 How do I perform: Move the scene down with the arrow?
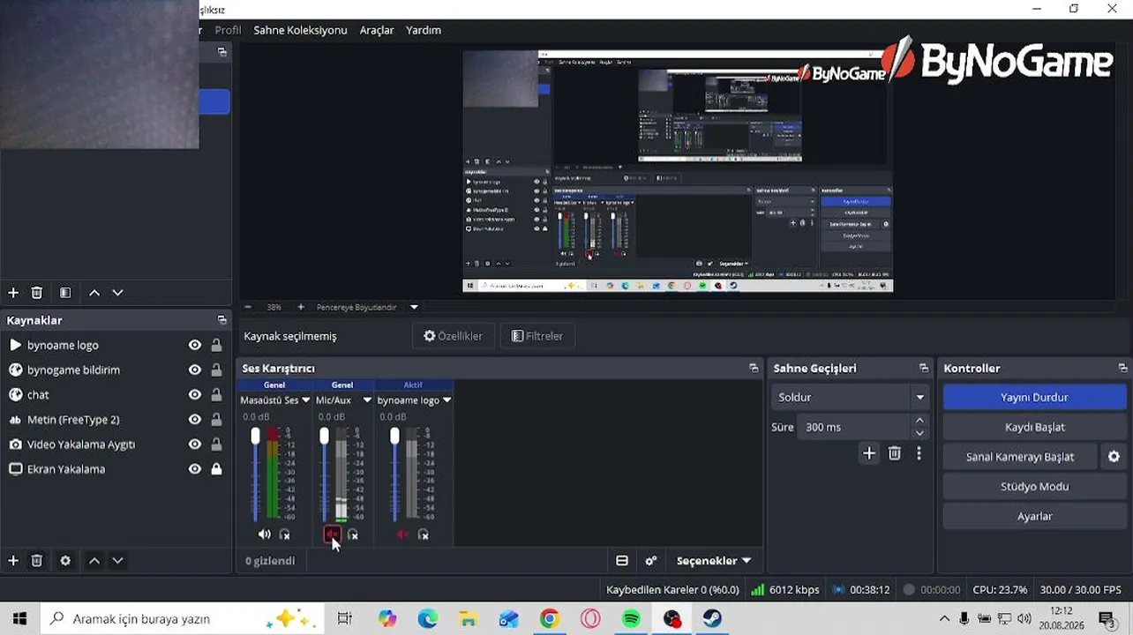117,293
